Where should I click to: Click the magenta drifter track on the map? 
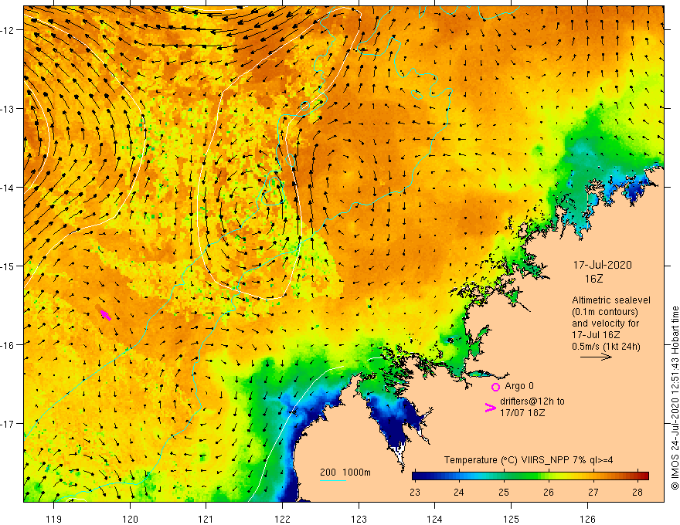pyautogui.click(x=105, y=315)
